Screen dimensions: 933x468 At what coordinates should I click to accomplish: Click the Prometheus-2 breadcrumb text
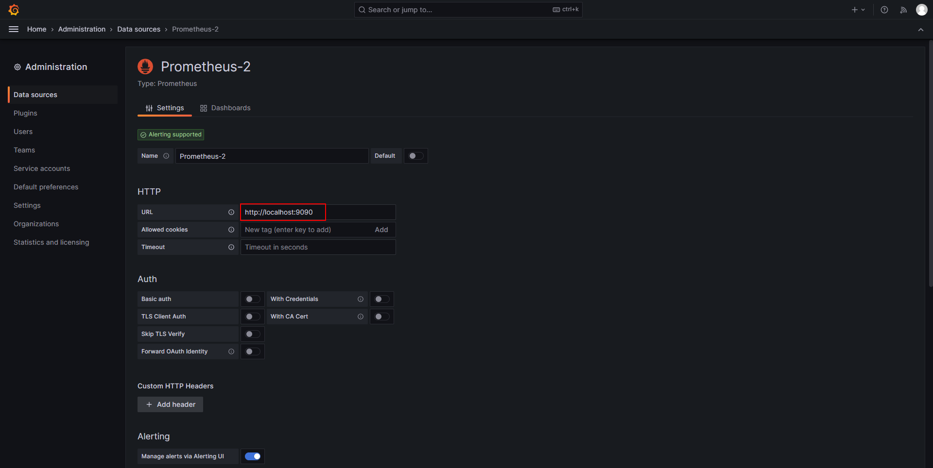pyautogui.click(x=195, y=29)
